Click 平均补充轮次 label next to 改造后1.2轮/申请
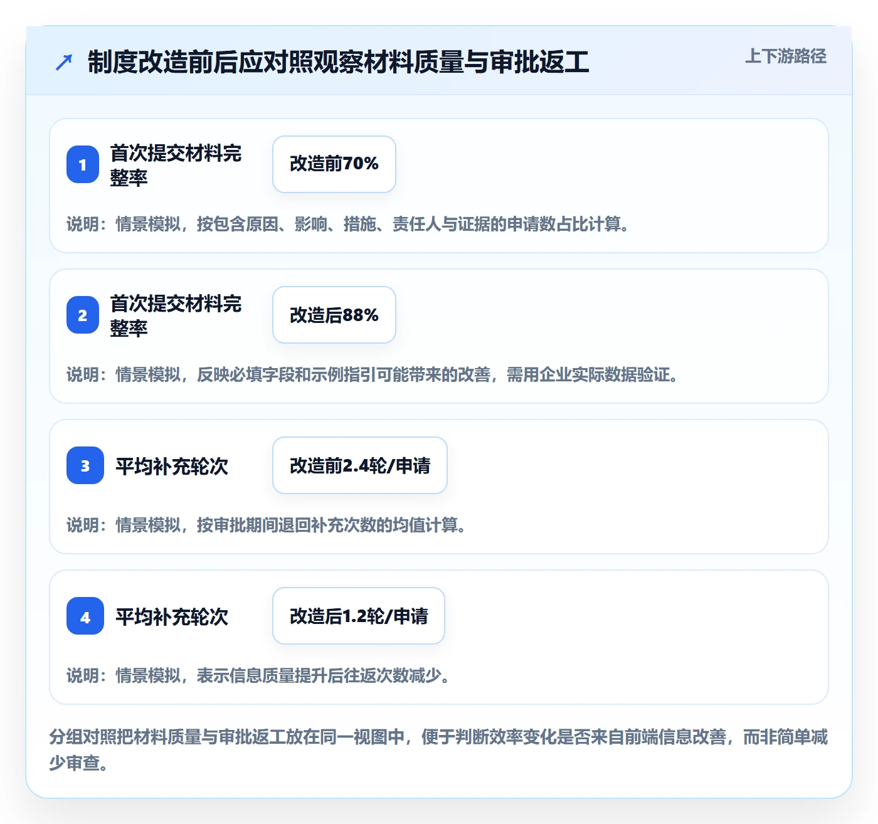This screenshot has height=824, width=878. pyautogui.click(x=172, y=616)
